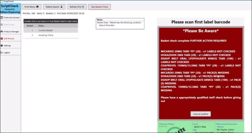This screenshot has width=252, height=133.
Task: Click Skip Basket Check button
Action: tap(99, 7)
